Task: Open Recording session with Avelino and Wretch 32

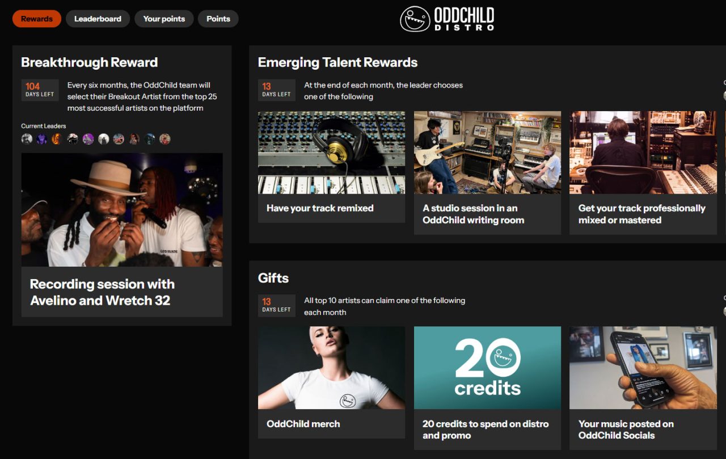Action: (102, 292)
